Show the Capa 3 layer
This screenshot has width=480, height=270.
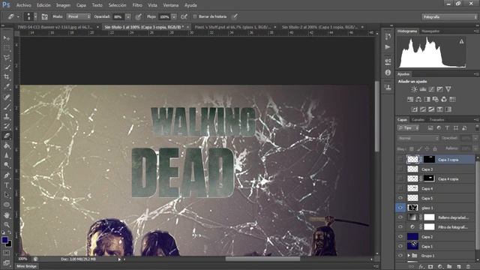click(x=400, y=169)
